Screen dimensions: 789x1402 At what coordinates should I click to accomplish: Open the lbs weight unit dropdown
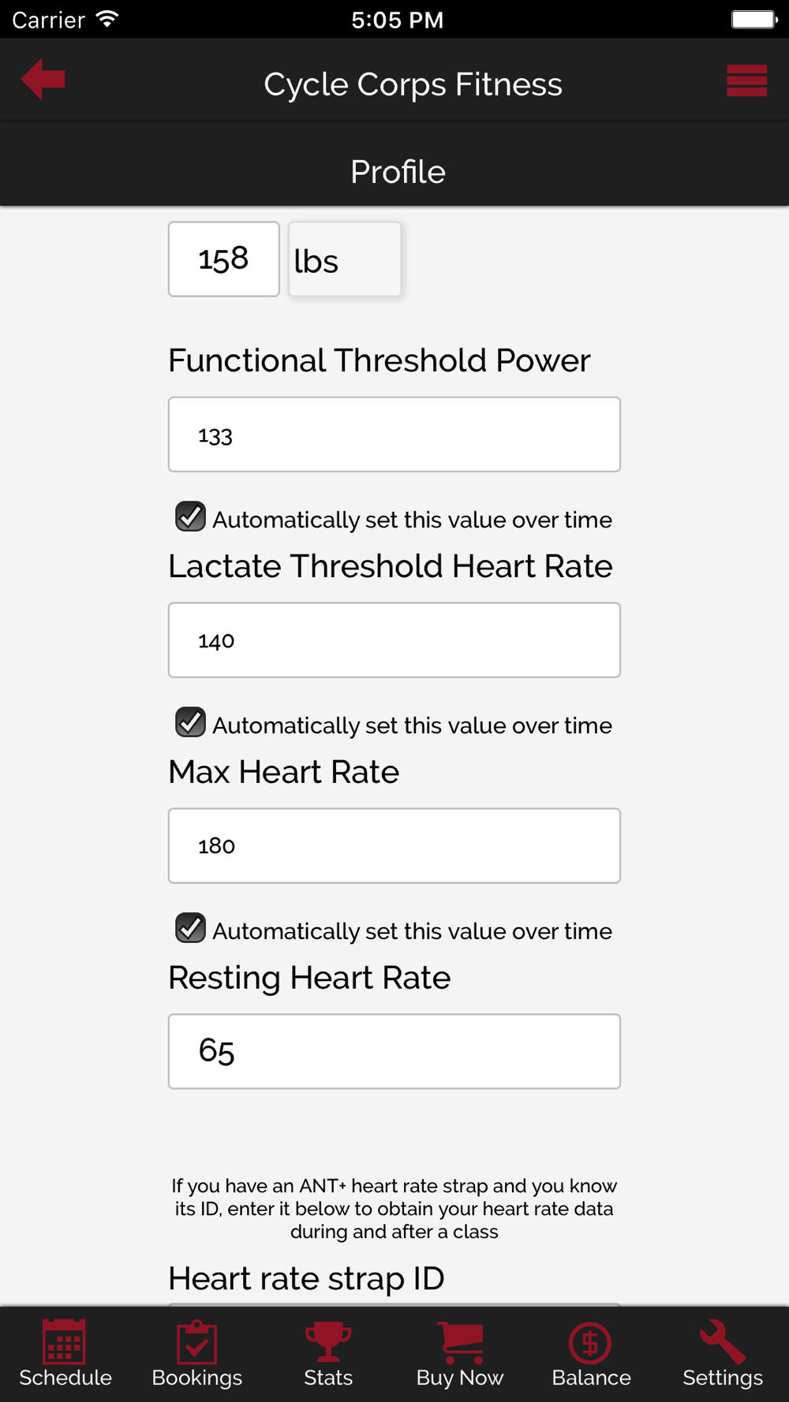[x=345, y=259]
